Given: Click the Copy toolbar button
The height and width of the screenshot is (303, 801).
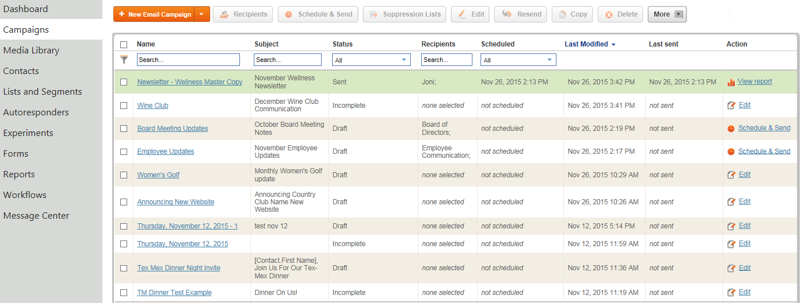Looking at the screenshot, I should [572, 14].
